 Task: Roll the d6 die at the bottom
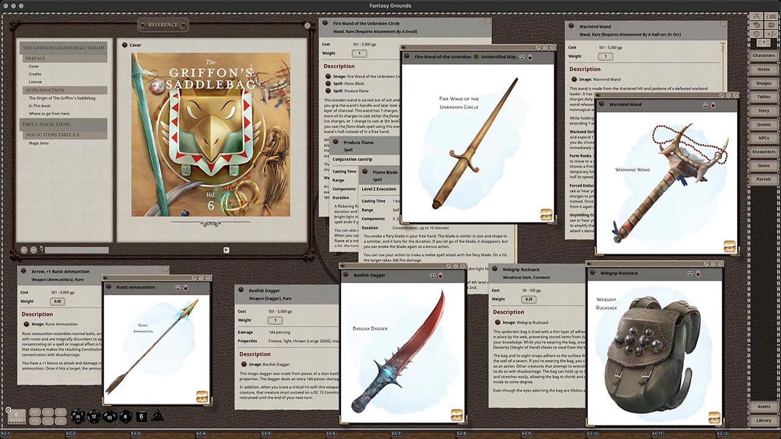(142, 417)
